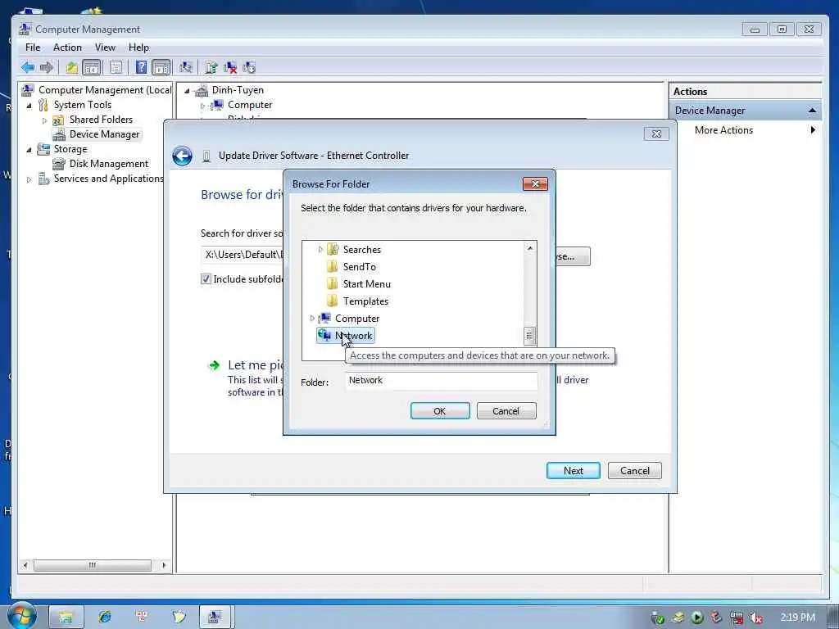Click Cancel in Update Driver Software wizard
Image resolution: width=839 pixels, height=629 pixels.
[635, 471]
